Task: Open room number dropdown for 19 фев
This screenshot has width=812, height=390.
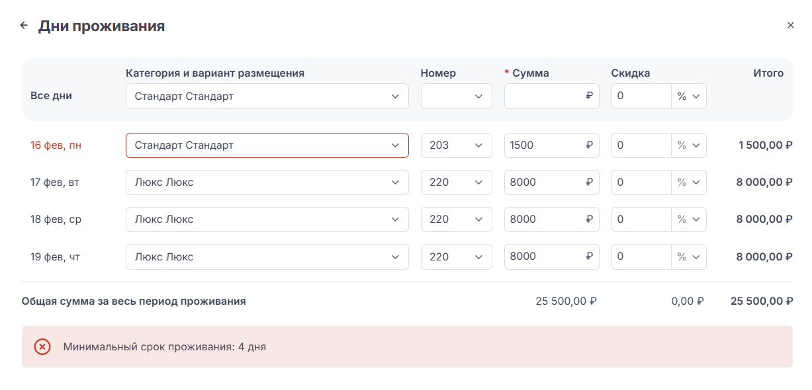Action: click(456, 256)
